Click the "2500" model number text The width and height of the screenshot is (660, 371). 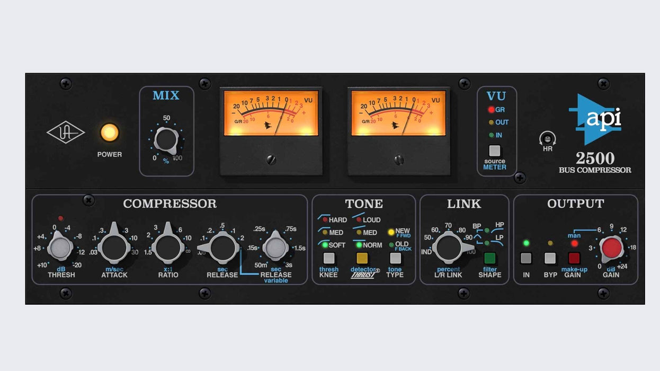coord(595,158)
